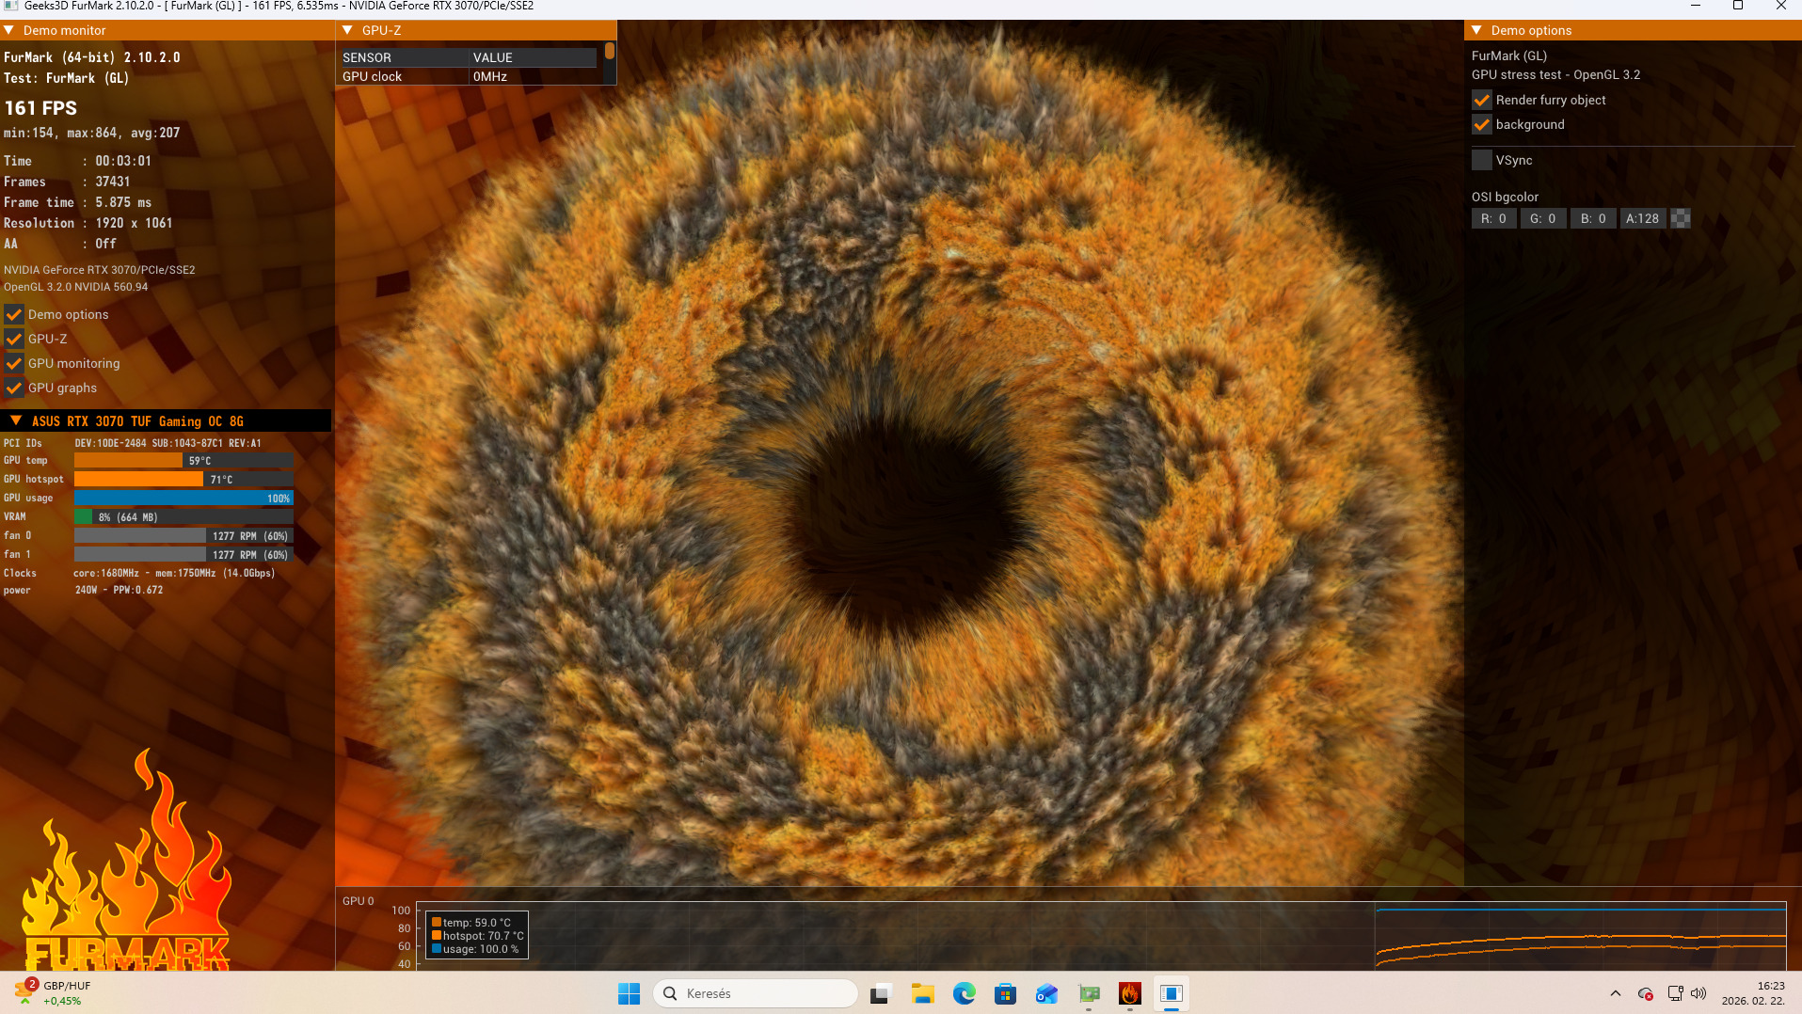Click the OneDrive cloud error tray icon

(1646, 993)
